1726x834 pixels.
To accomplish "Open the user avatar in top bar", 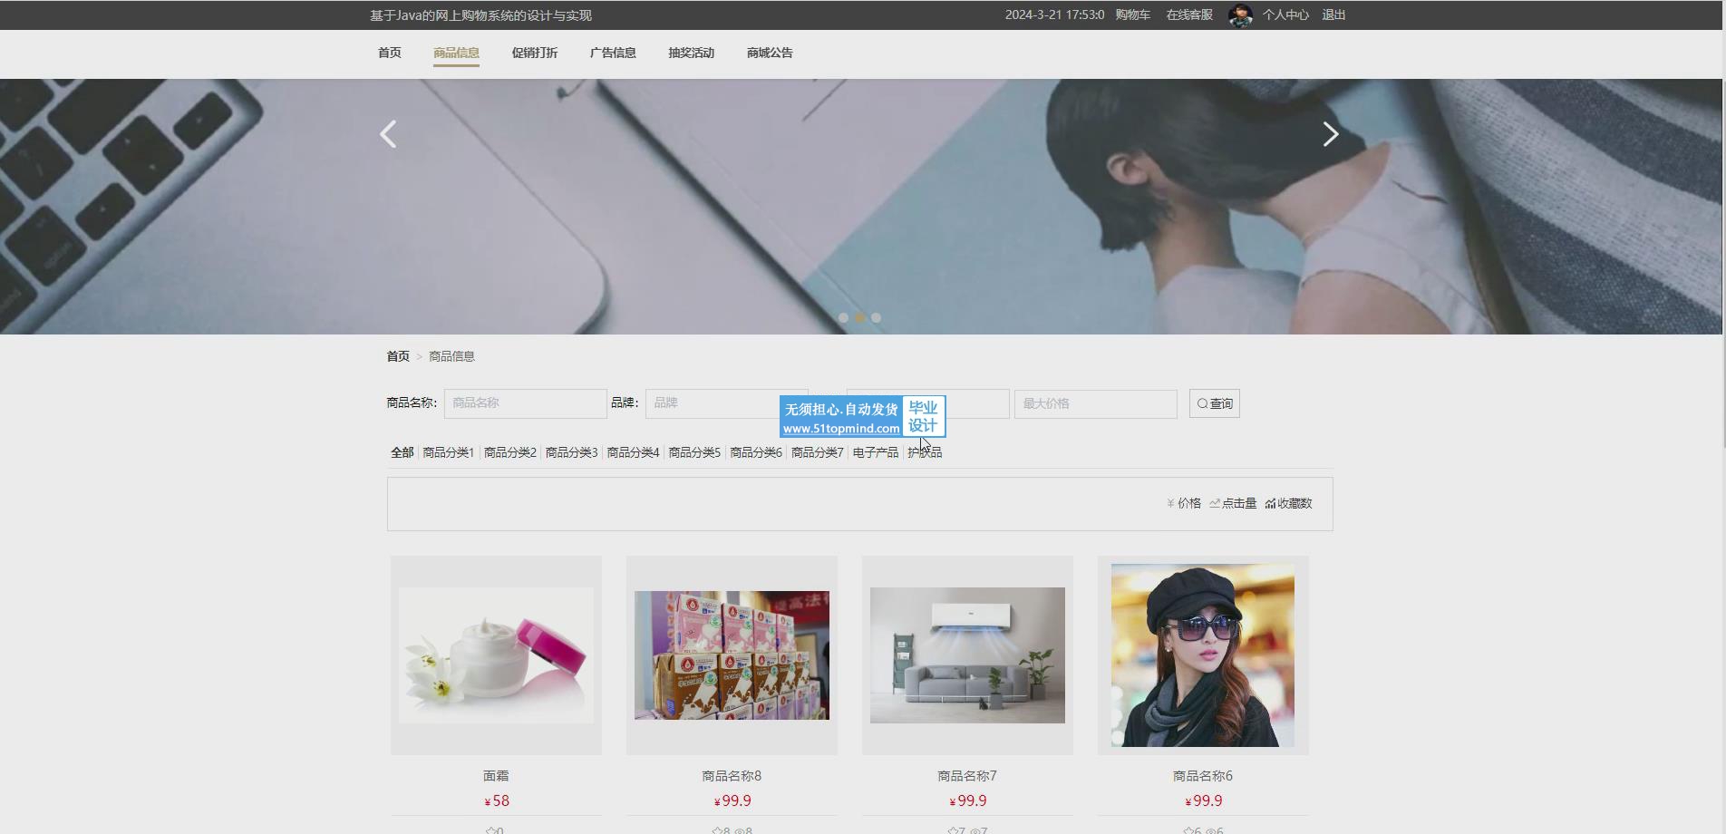I will pos(1240,15).
